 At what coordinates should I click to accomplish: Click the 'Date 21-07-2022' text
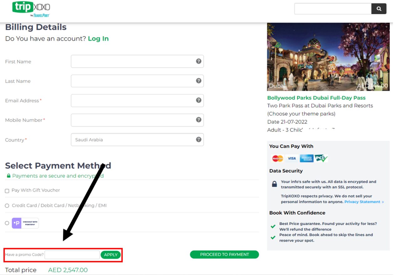click(x=287, y=122)
